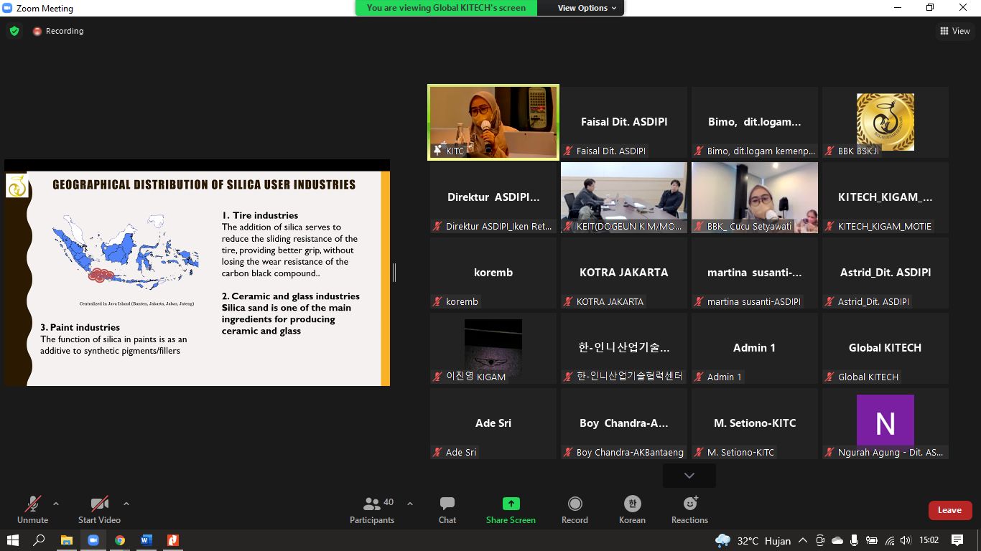This screenshot has width=981, height=551.
Task: Click muted mic icon on Ade Sri tile
Action: click(x=437, y=452)
